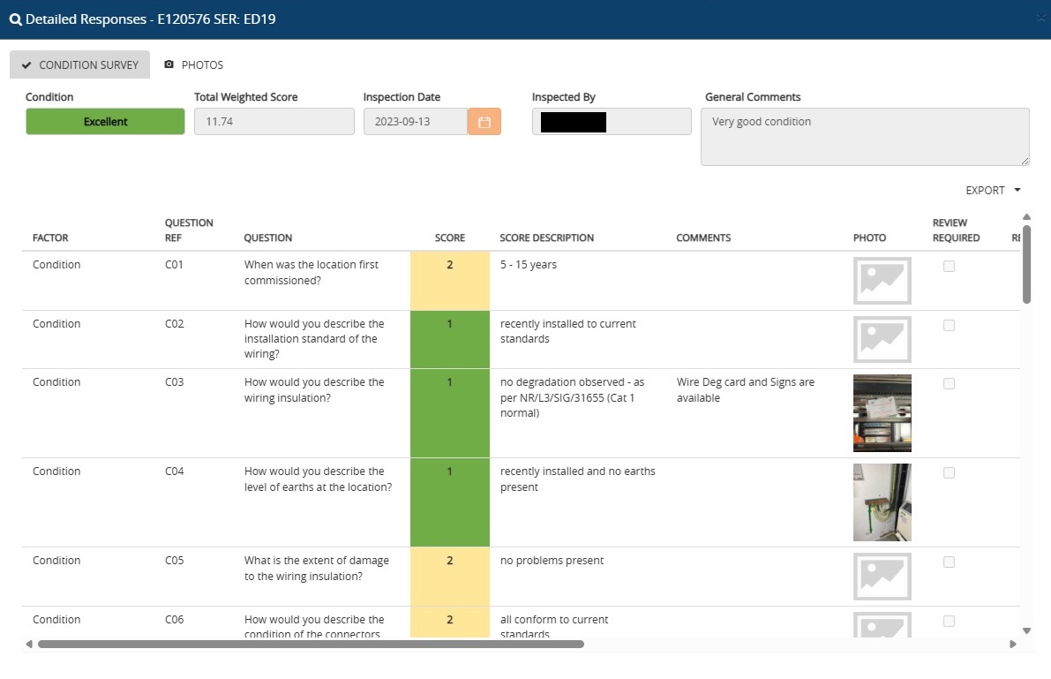Switch to the Photos tab
The width and height of the screenshot is (1051, 679).
coord(194,64)
